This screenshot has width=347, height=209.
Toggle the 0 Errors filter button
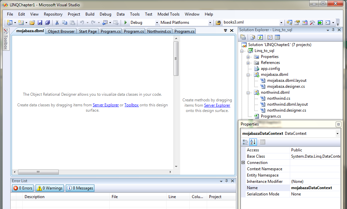(23, 188)
